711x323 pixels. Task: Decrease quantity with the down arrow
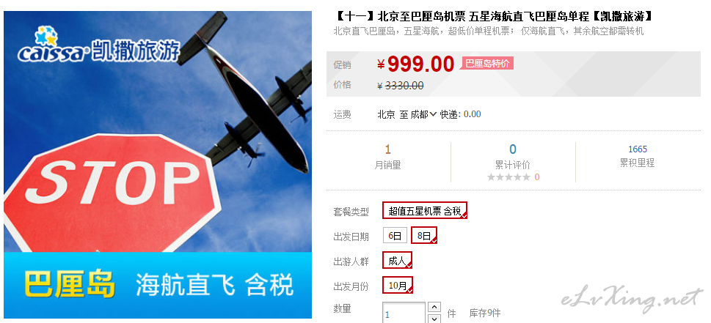434,319
